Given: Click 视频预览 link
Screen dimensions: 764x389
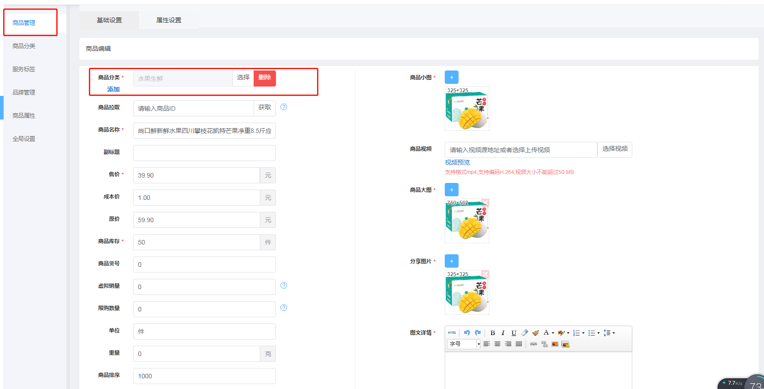Looking at the screenshot, I should pyautogui.click(x=457, y=162).
